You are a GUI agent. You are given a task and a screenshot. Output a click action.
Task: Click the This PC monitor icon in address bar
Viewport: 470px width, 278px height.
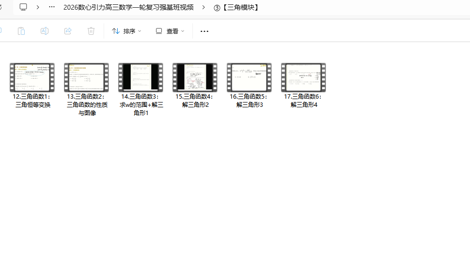point(23,7)
